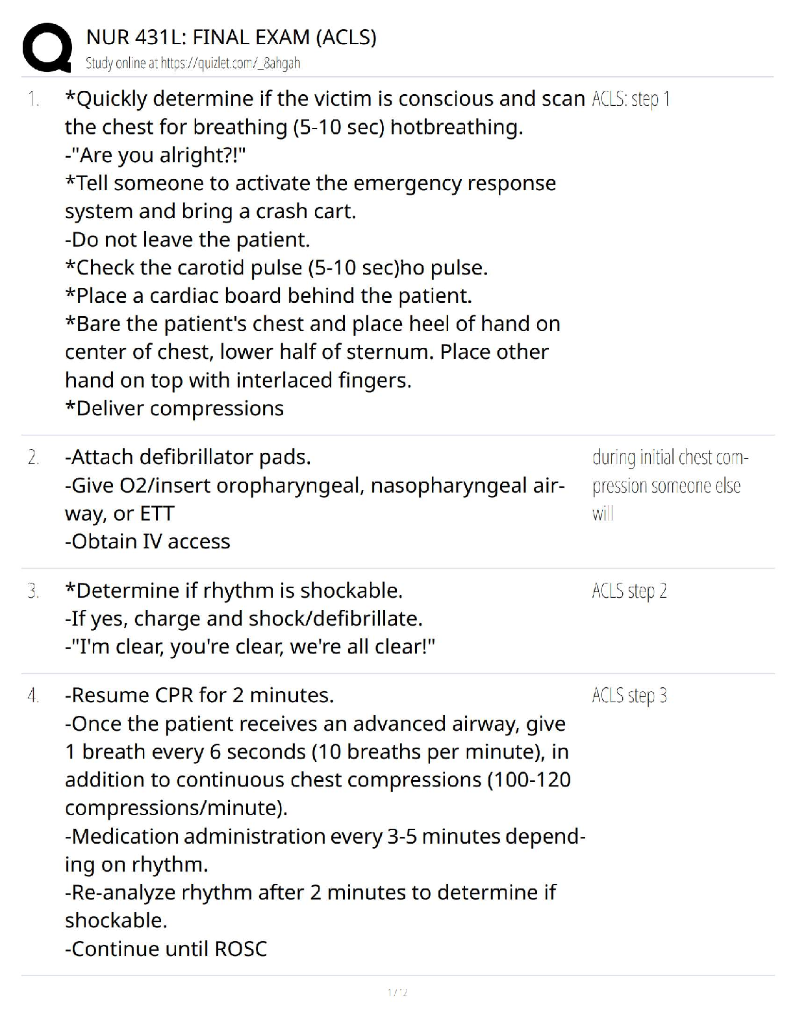The width and height of the screenshot is (795, 1028).
Task: Click the "Deliver compressions" line
Action: coord(175,408)
